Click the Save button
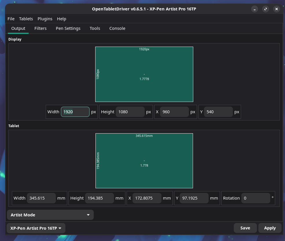 [x=245, y=228]
